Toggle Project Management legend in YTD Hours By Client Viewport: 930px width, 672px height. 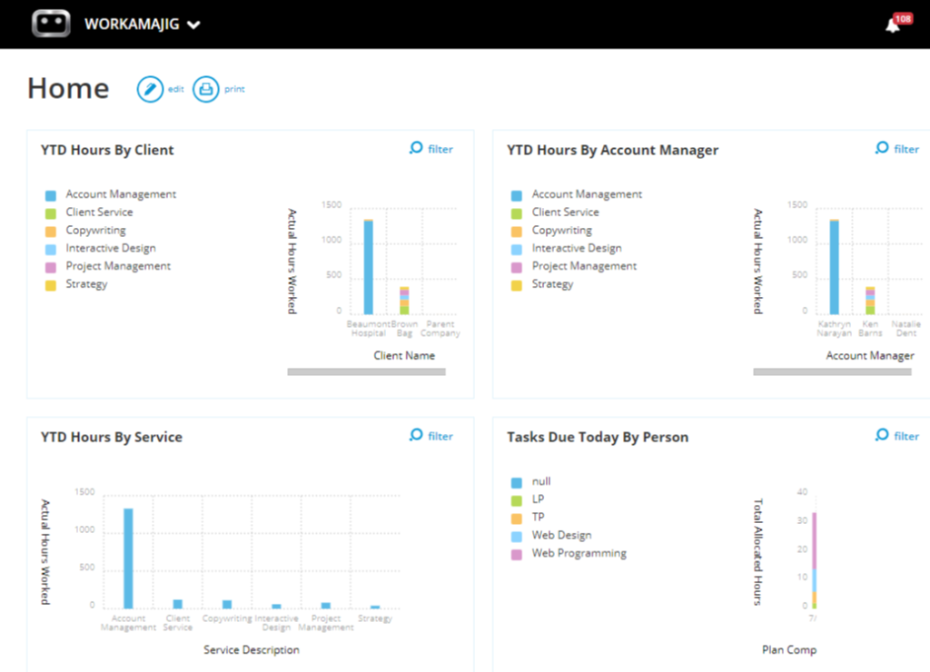pyautogui.click(x=117, y=266)
